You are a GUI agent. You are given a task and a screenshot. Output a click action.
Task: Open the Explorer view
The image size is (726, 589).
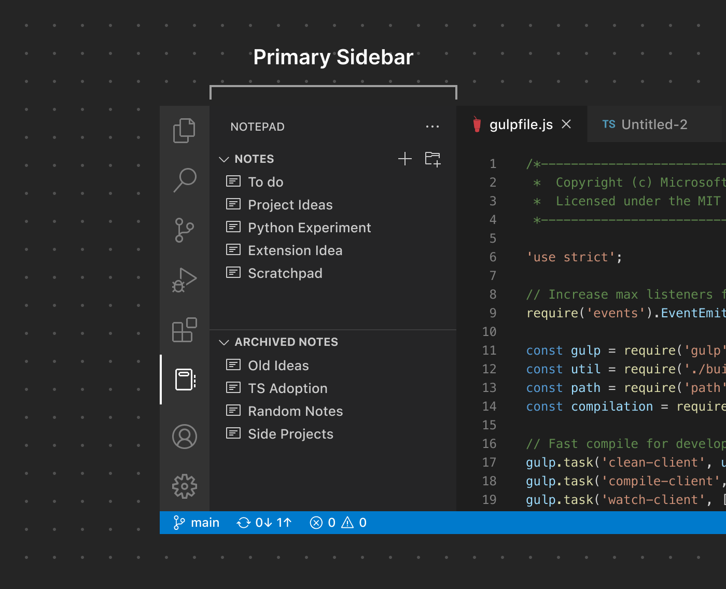pos(185,131)
